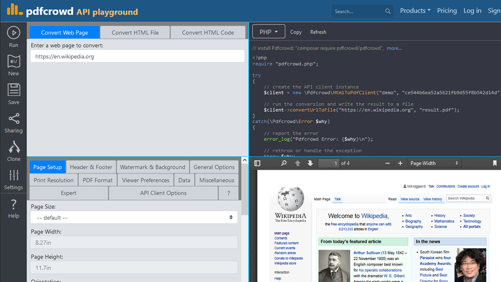Click the PDF page number field

tap(328, 163)
